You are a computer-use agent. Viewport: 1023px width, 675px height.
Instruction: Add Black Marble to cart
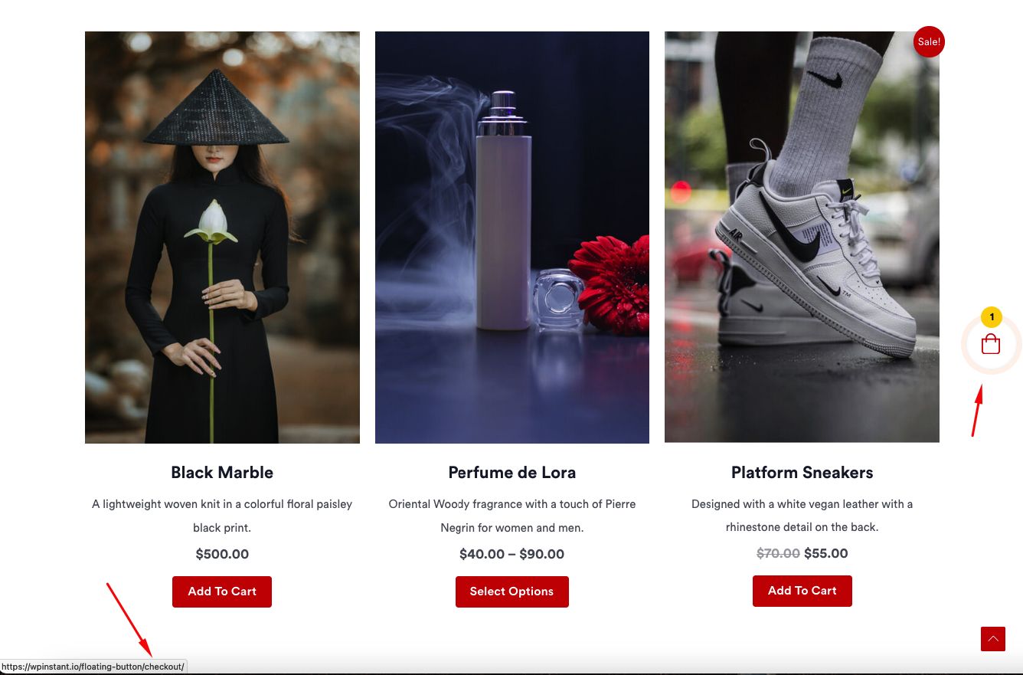[x=222, y=591]
